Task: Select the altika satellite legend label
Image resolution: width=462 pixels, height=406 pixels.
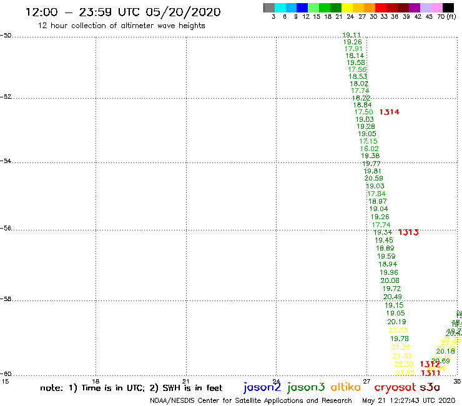Action: pos(346,387)
